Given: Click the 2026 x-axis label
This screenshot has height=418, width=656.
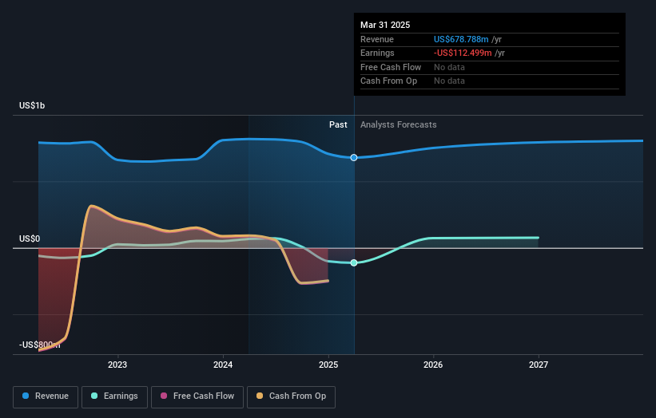Looking at the screenshot, I should (433, 365).
